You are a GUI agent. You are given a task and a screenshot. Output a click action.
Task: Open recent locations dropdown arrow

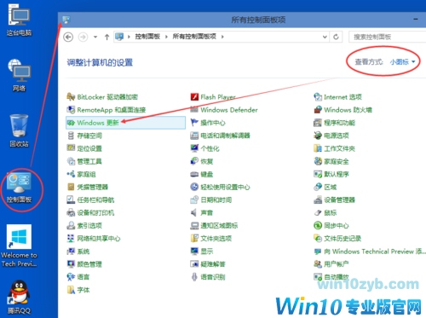click(95, 37)
